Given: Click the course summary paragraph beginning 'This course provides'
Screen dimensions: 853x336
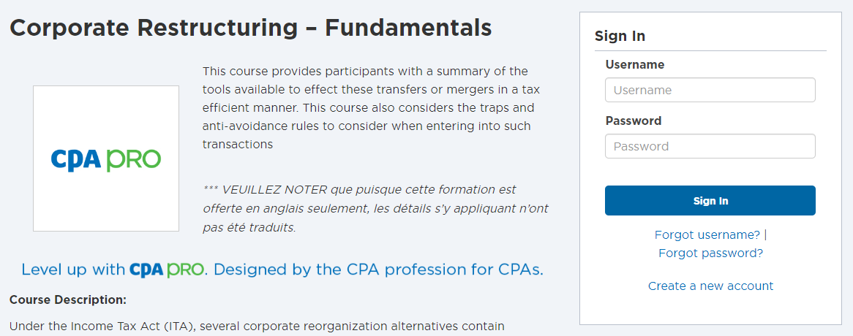Looking at the screenshot, I should coord(371,108).
